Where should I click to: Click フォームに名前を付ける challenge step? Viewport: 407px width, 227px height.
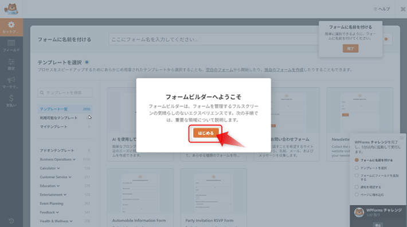point(374,160)
